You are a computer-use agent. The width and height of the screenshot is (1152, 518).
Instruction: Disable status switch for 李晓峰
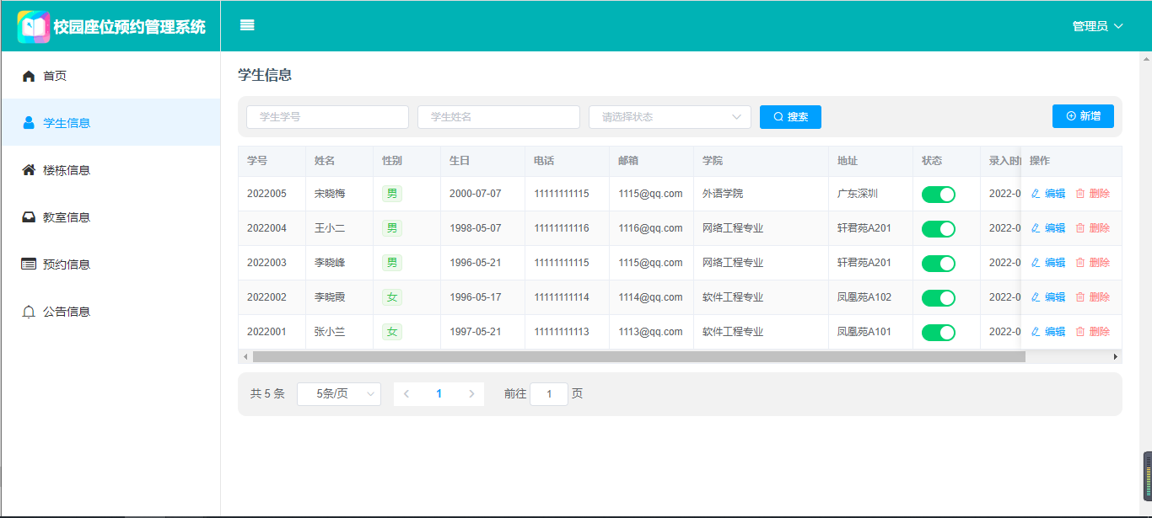[938, 264]
